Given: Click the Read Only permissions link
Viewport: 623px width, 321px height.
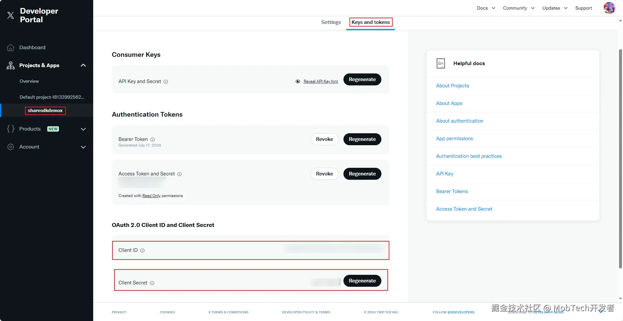Looking at the screenshot, I should point(151,196).
